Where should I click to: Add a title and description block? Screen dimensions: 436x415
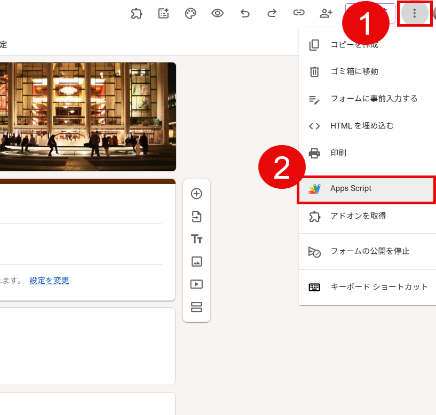(x=196, y=239)
